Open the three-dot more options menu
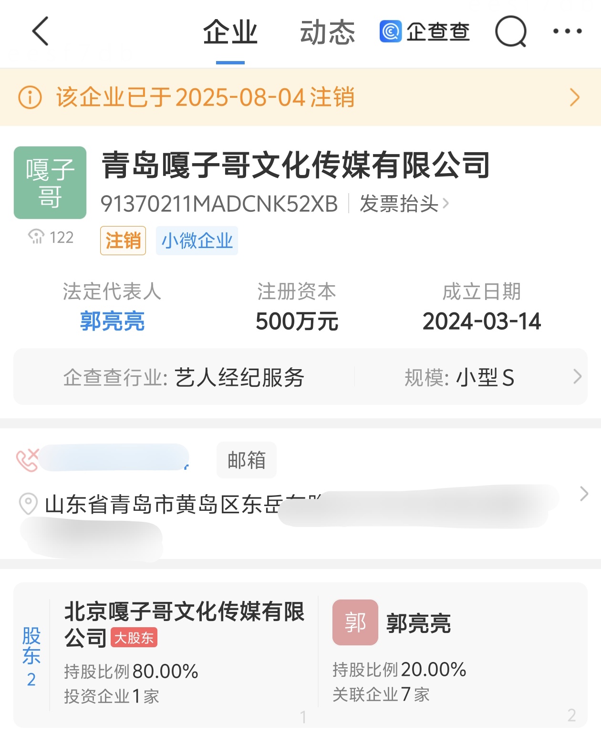The width and height of the screenshot is (601, 735). [x=567, y=31]
